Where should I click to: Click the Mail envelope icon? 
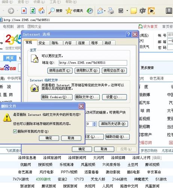[100, 11]
